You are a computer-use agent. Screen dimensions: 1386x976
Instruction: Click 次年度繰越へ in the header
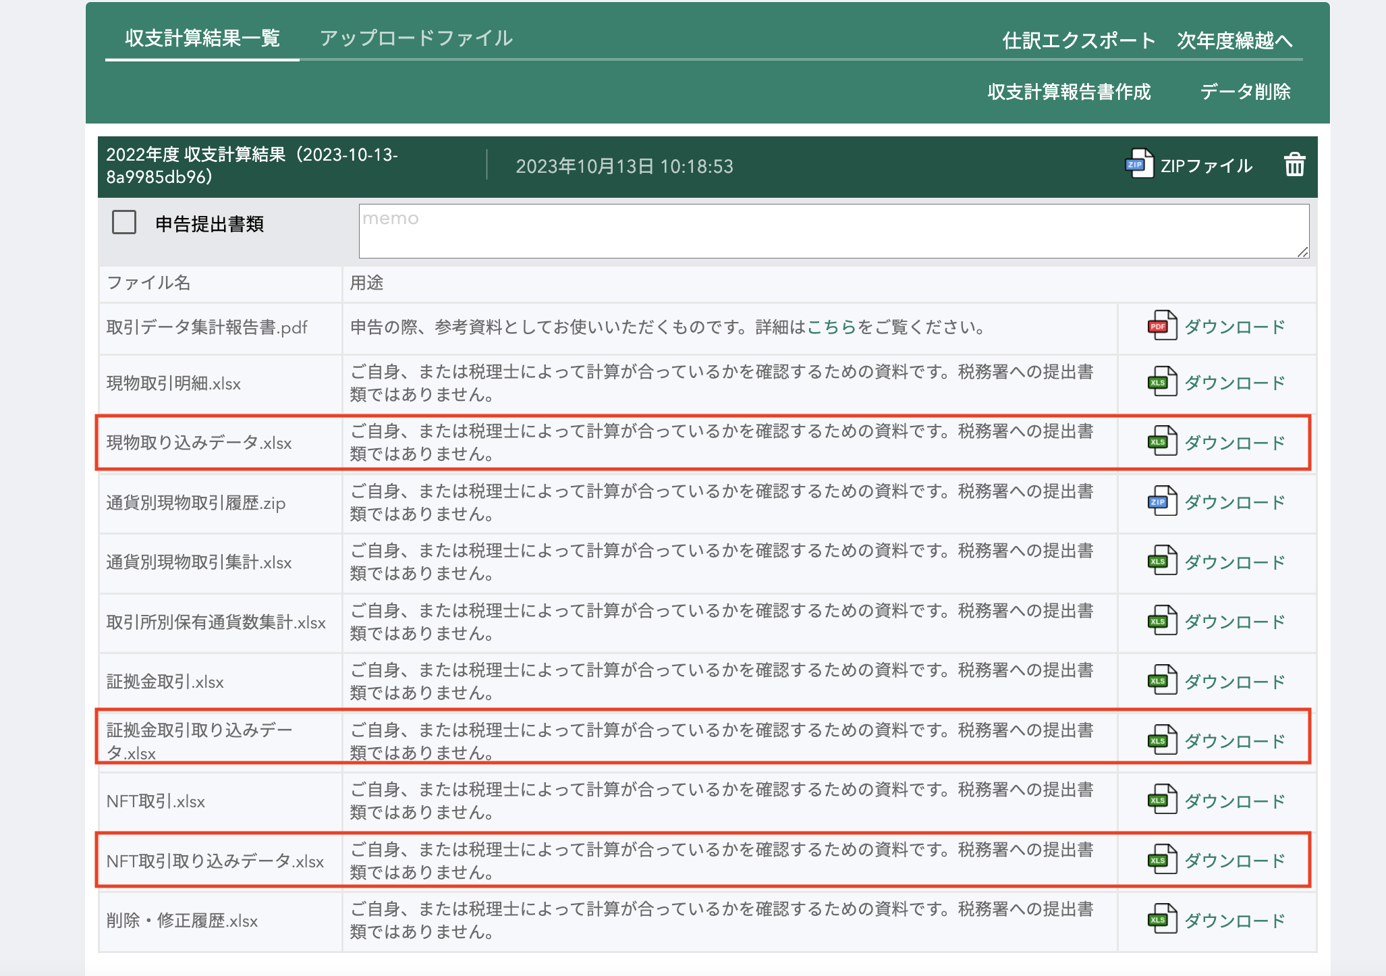pos(1235,40)
